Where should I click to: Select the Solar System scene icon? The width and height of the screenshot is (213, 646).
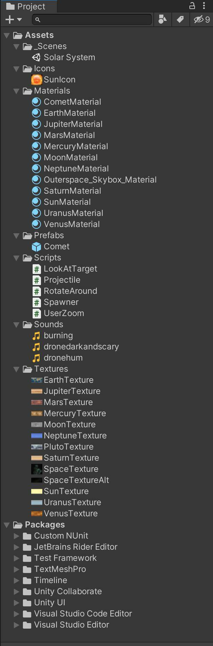click(36, 57)
